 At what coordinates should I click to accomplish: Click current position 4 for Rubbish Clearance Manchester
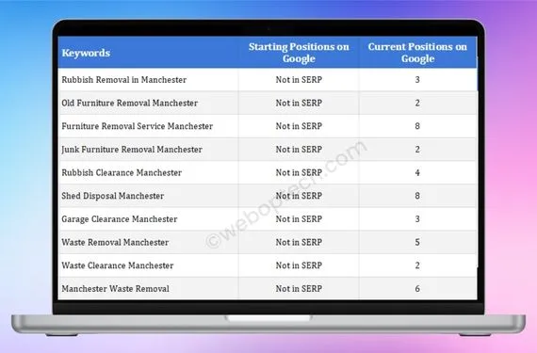pos(417,173)
